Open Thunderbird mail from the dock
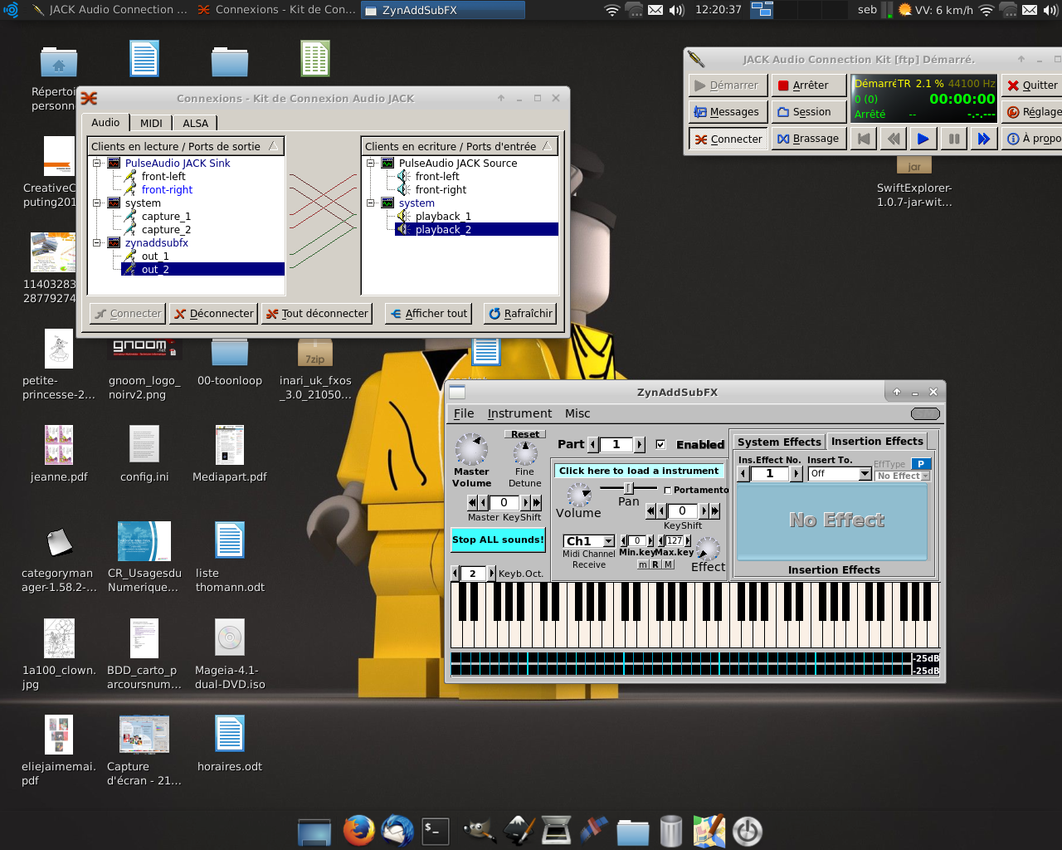Viewport: 1062px width, 850px height. (x=397, y=830)
